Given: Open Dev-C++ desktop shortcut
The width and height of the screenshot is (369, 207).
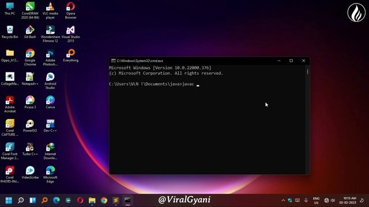Looking at the screenshot, I should (50, 126).
